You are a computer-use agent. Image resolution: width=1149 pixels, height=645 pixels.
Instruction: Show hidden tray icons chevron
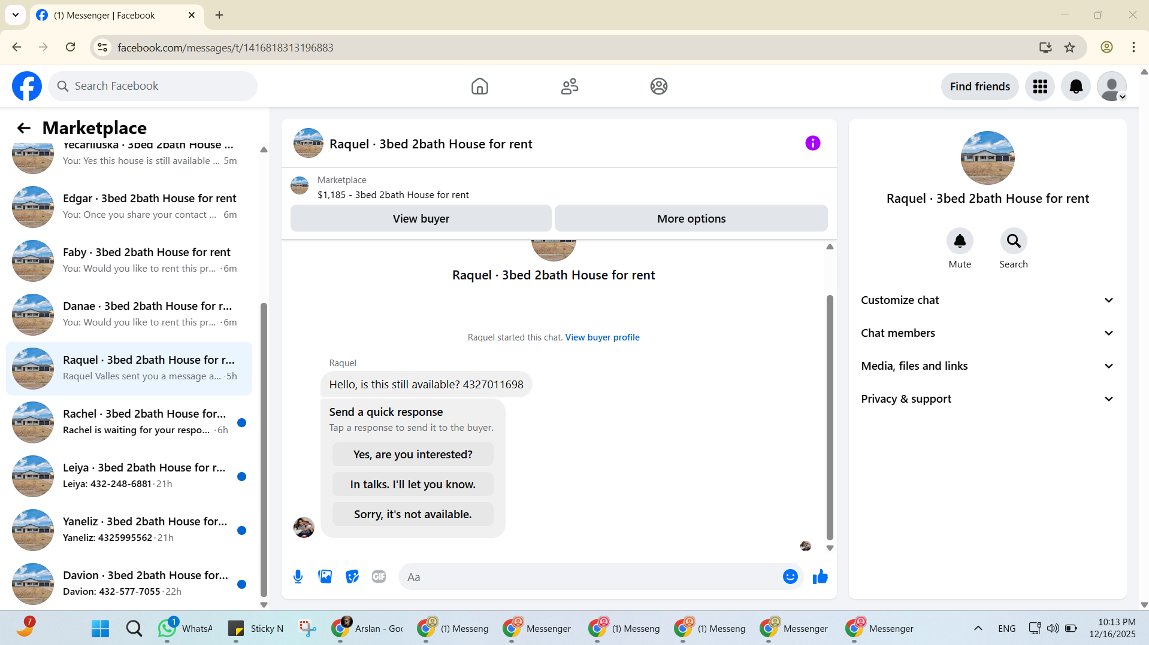pos(978,628)
